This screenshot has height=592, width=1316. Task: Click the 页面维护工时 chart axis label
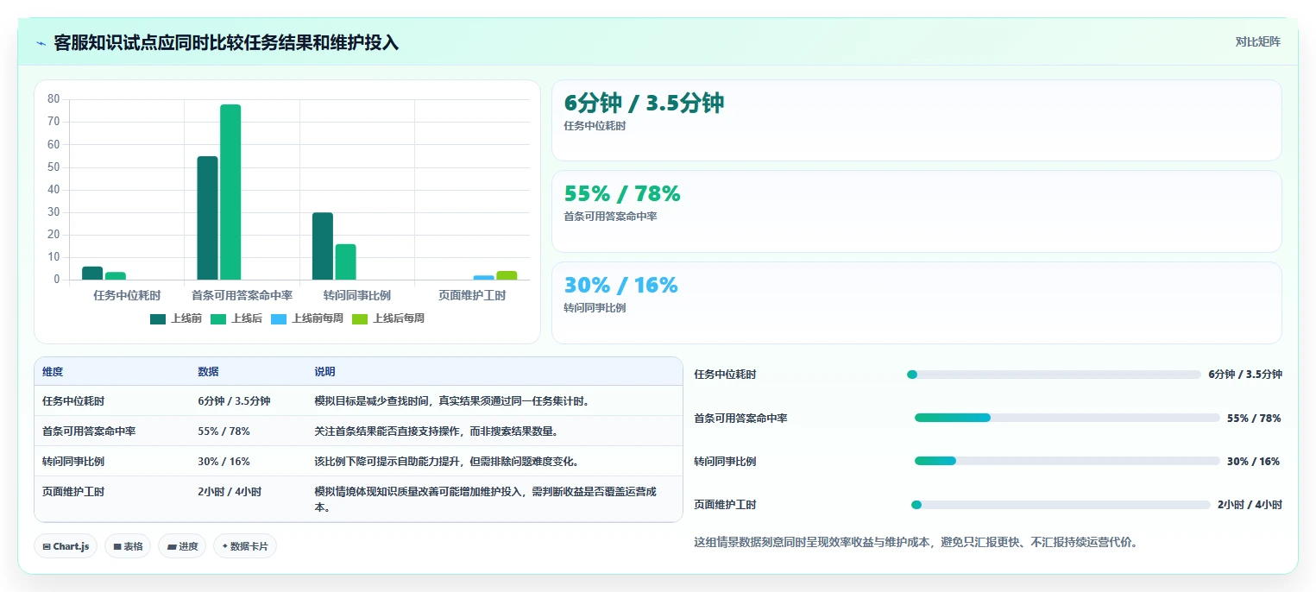point(472,295)
